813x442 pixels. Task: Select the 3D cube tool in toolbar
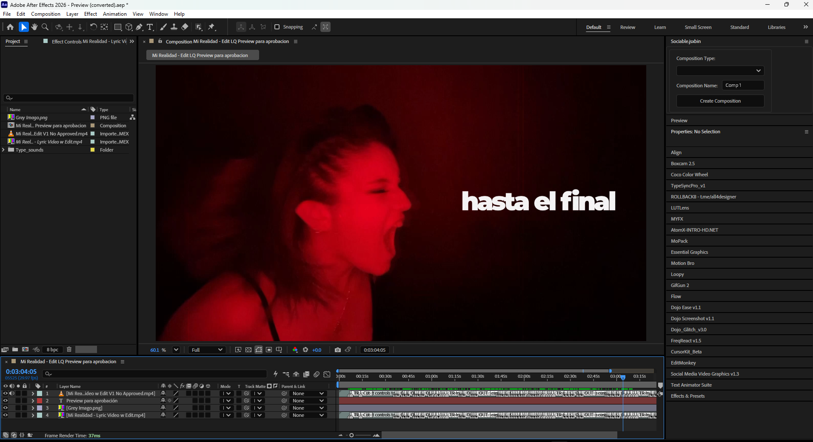pyautogui.click(x=129, y=27)
